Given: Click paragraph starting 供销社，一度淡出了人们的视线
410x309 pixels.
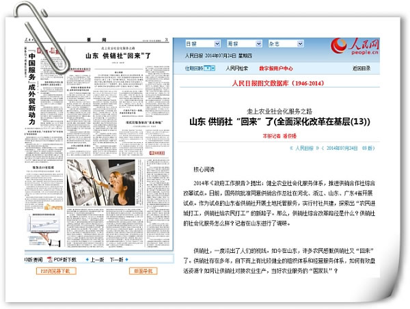Looking at the screenshot, I should click(279, 261).
